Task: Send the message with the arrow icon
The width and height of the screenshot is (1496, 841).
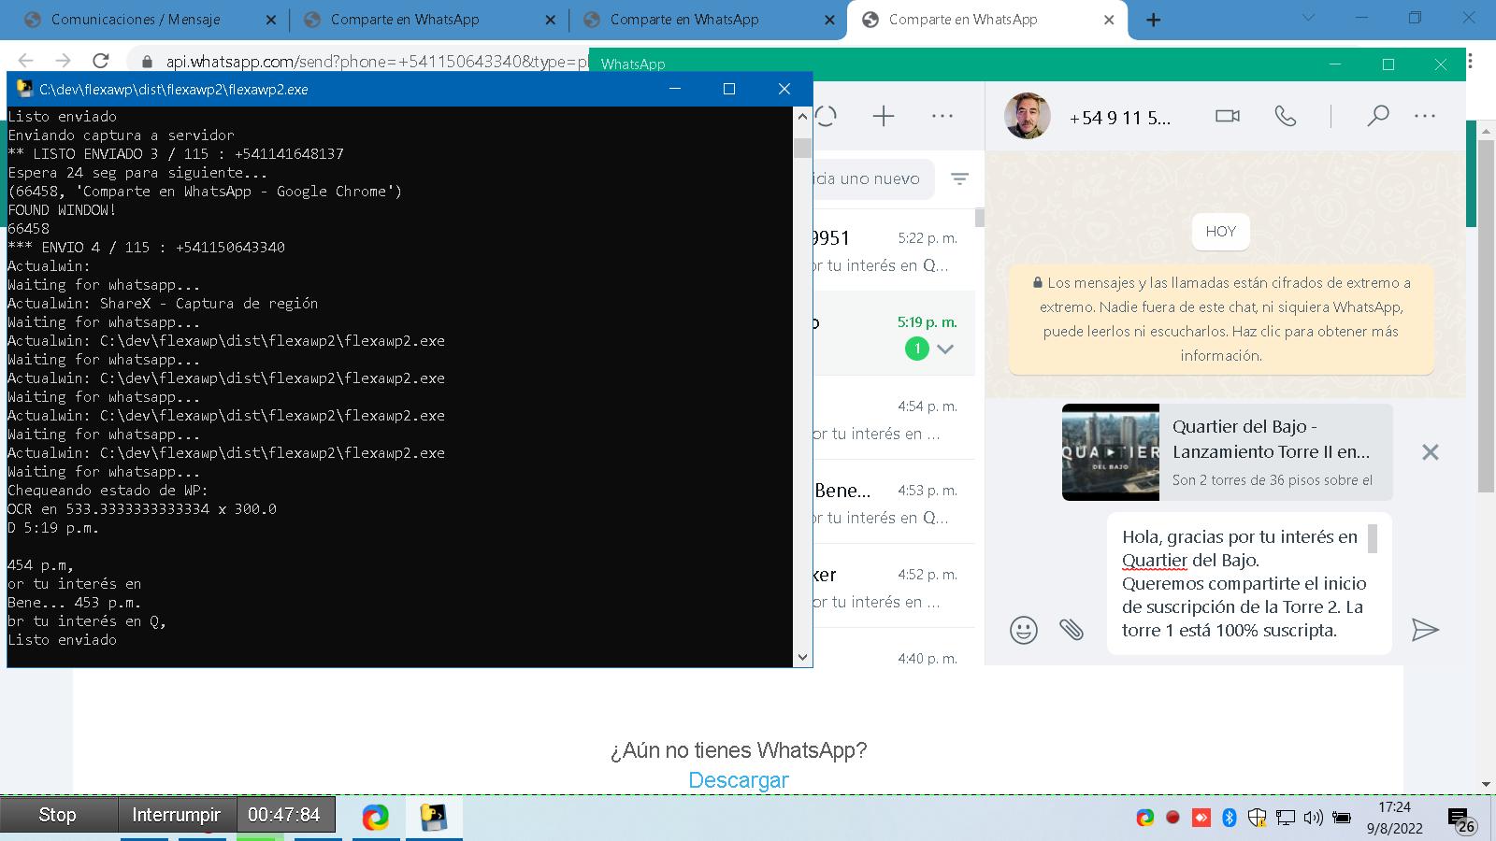Action: (x=1425, y=630)
